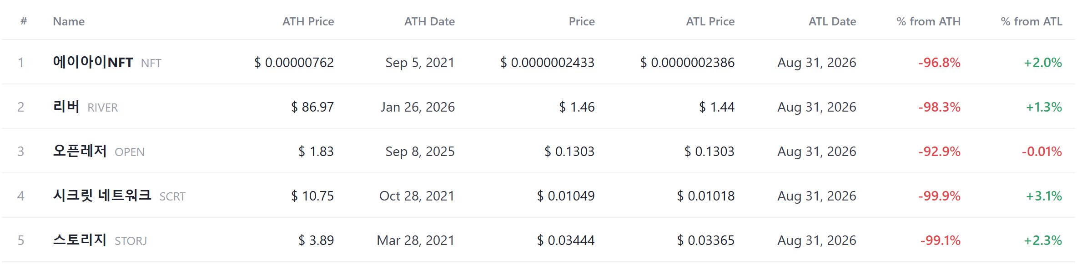The height and width of the screenshot is (264, 1077).
Task: Click the RIVER ticker symbol
Action: pos(103,108)
